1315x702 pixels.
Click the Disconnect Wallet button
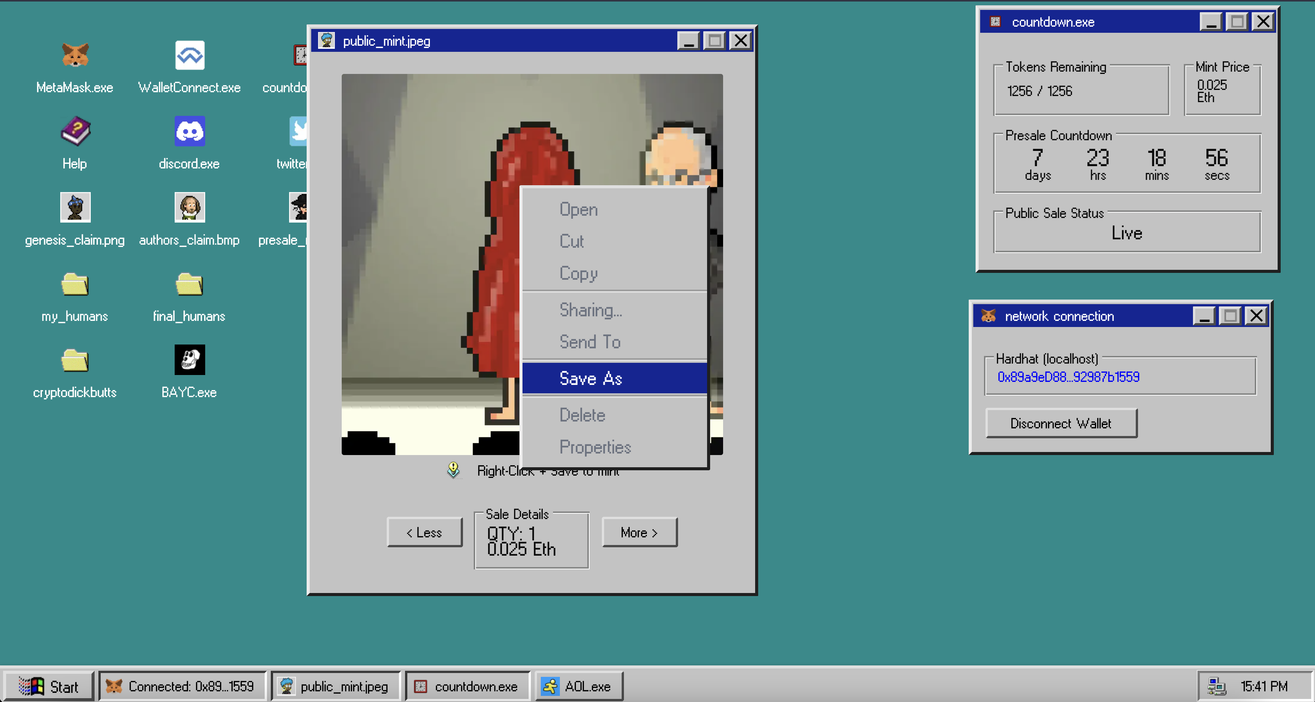[x=1061, y=423]
